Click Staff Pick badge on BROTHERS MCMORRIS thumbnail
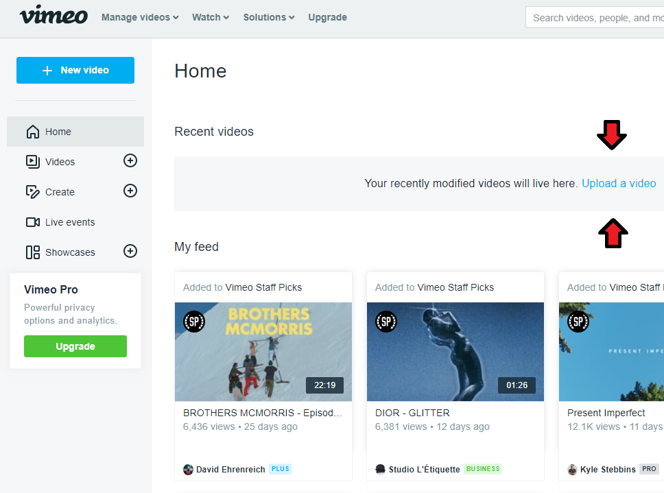Screen dimensions: 664x493 (194, 322)
